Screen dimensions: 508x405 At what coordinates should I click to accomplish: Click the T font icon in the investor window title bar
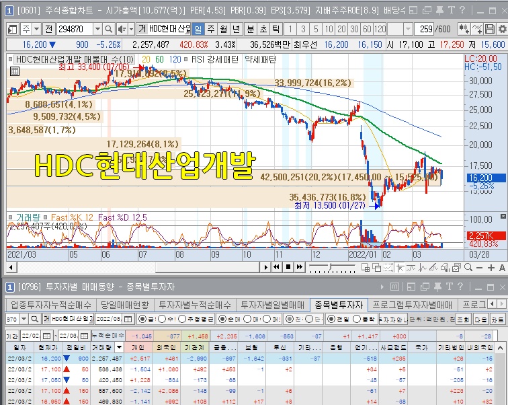(450, 287)
